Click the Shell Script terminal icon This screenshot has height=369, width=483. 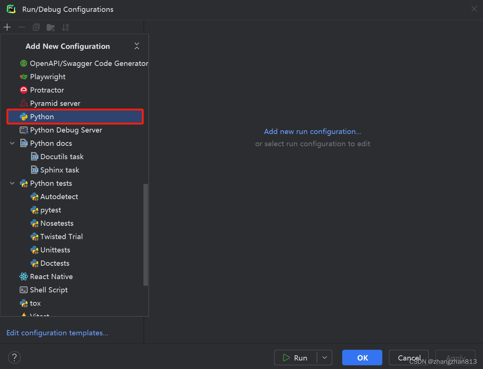click(24, 290)
